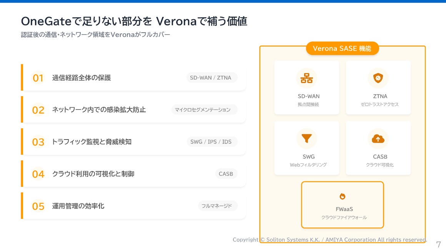Image resolution: width=446 pixels, height=251 pixels.
Task: Toggle item 03 トラフィック監視と脅威検知
Action: (133, 141)
